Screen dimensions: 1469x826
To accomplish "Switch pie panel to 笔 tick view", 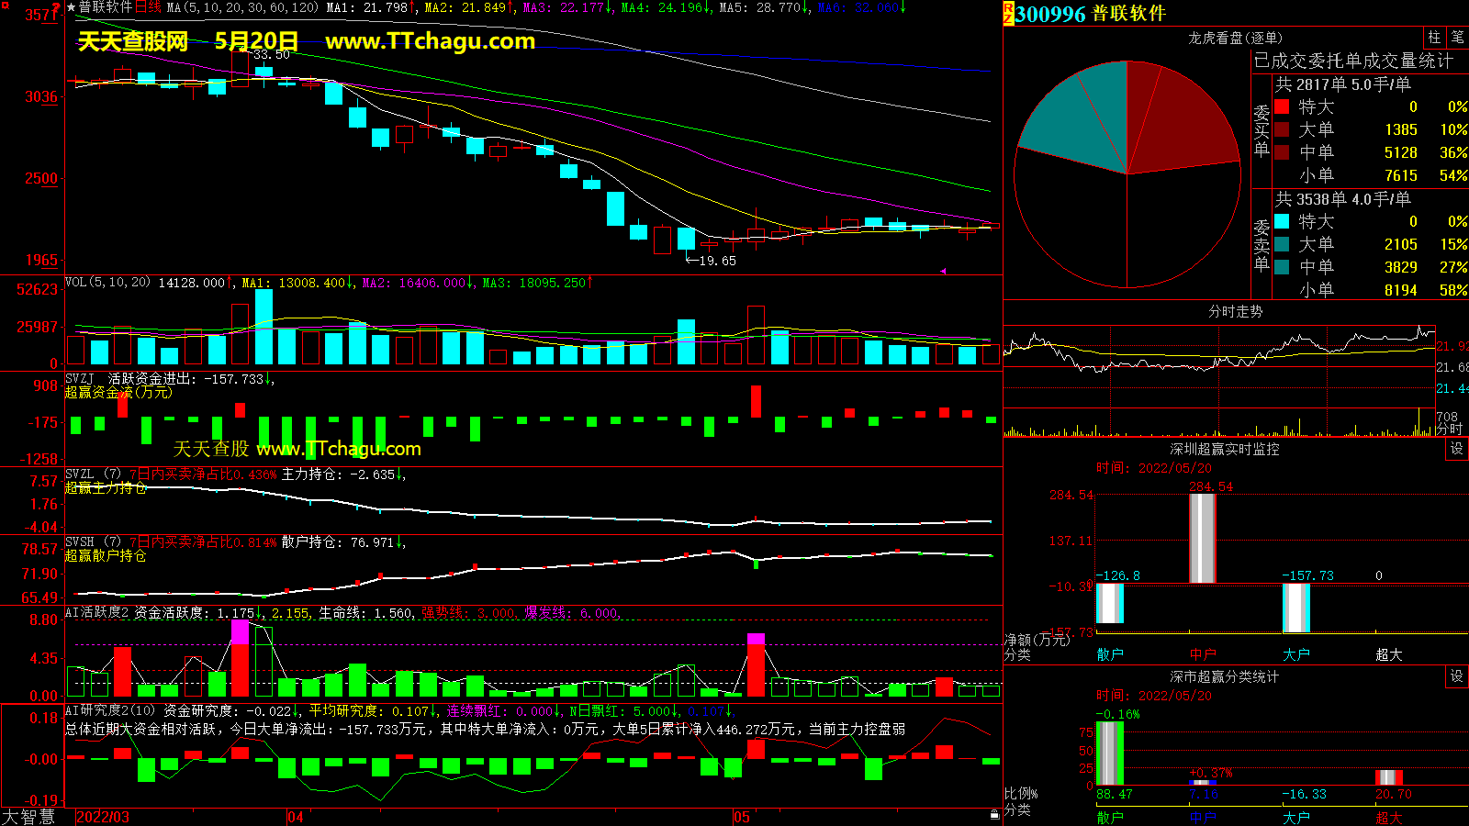I will [x=1457, y=38].
